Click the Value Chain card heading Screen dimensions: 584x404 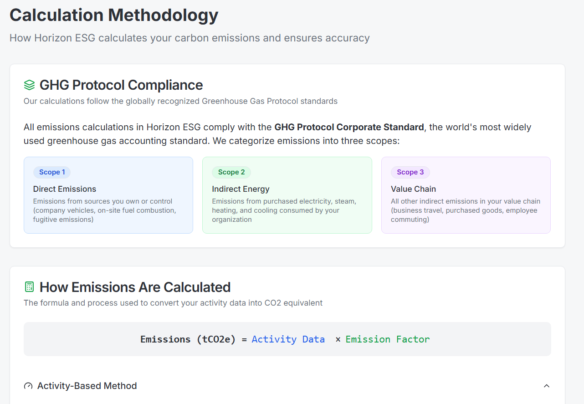[413, 189]
